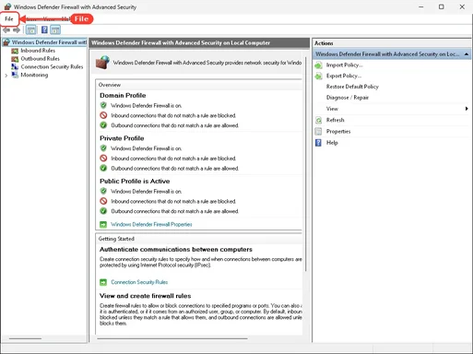The width and height of the screenshot is (473, 354).
Task: Click the Private Profile heading
Action: pyautogui.click(x=122, y=138)
